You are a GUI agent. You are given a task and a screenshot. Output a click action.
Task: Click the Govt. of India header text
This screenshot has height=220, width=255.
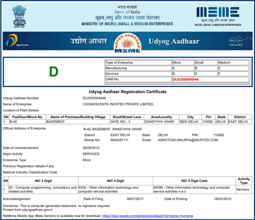pos(127,12)
